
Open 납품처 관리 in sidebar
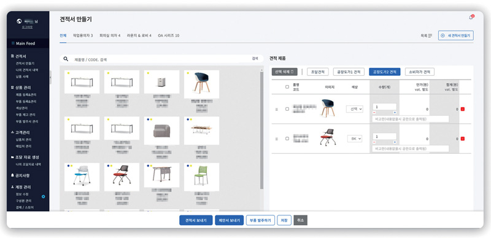click(23, 139)
